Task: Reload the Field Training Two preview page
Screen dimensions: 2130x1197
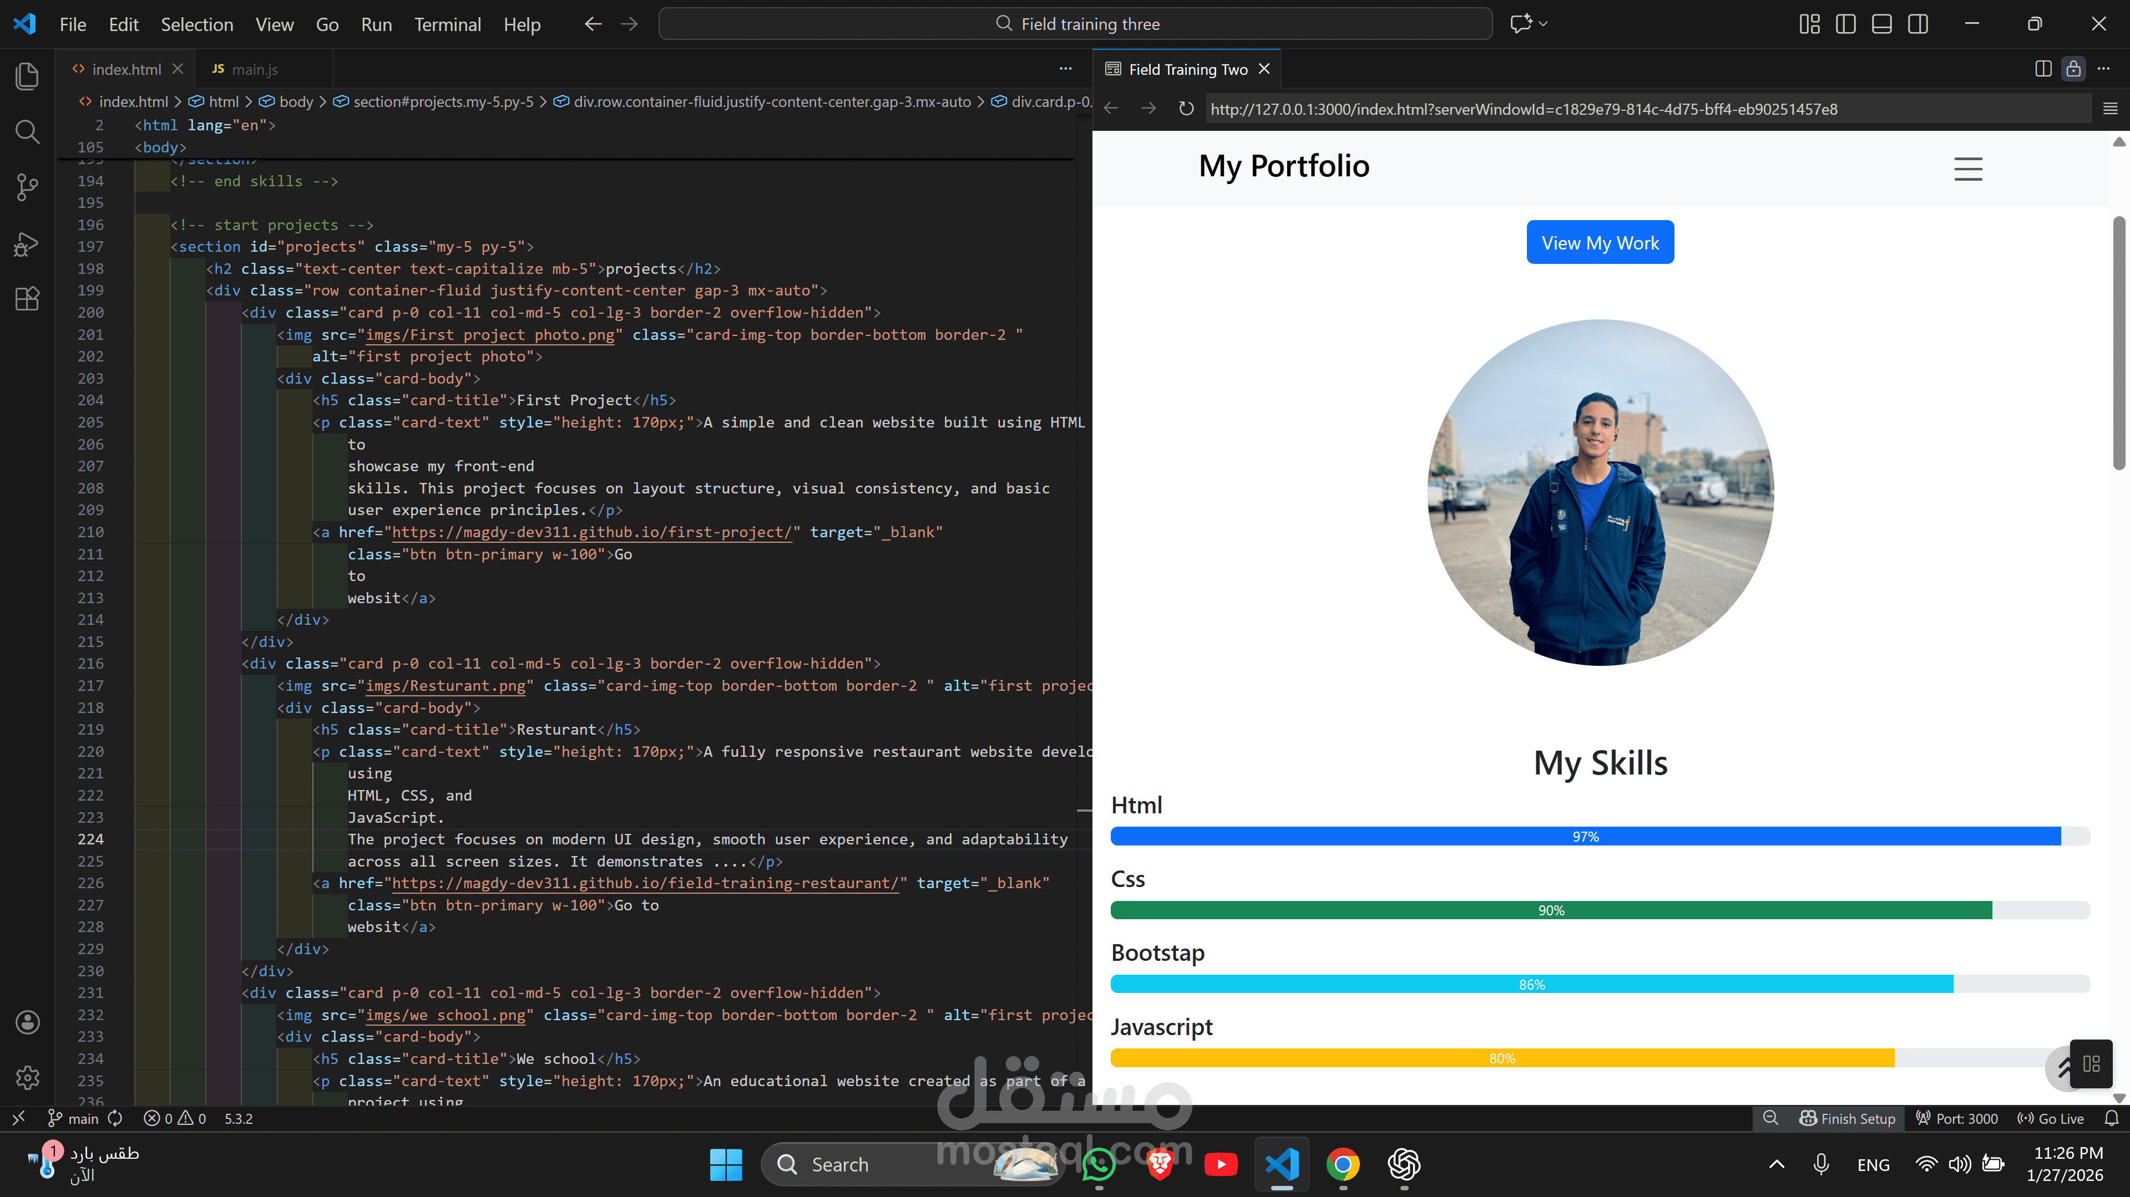Action: tap(1186, 108)
